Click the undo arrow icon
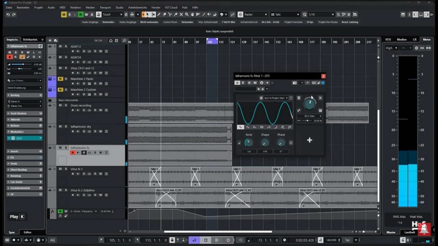 [x=8, y=14]
